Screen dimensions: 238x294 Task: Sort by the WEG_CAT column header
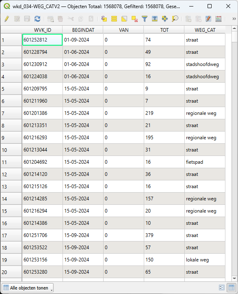tap(205, 30)
